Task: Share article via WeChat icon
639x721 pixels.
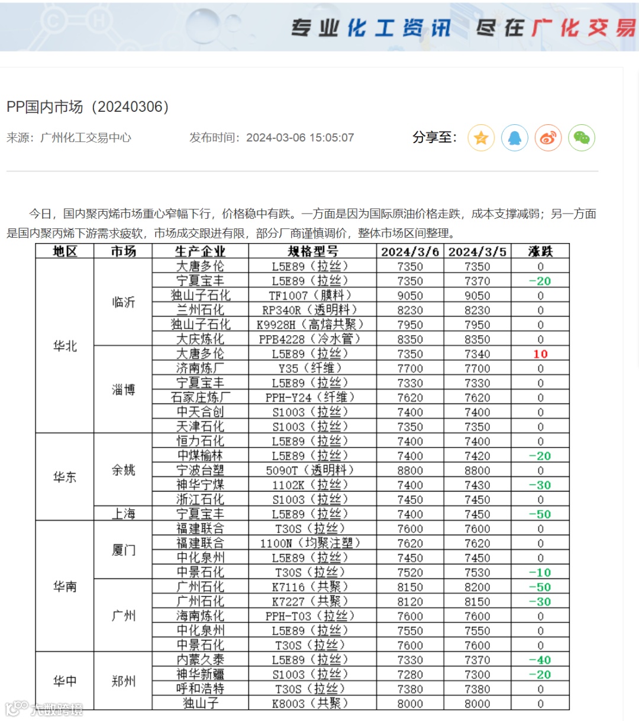Action: (x=582, y=138)
